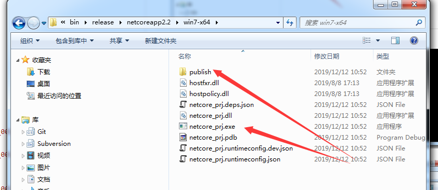Collapse the 库 libraries group

pyautogui.click(x=18, y=120)
